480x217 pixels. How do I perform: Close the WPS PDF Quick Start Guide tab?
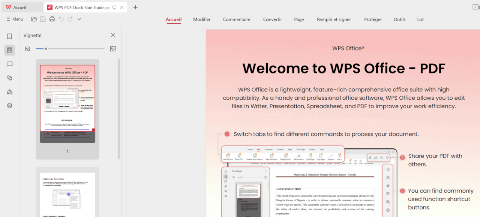click(122, 7)
